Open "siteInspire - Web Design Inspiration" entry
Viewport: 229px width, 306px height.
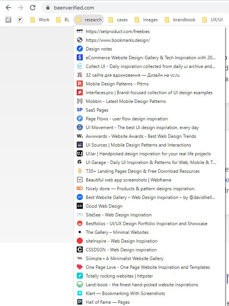click(149, 241)
